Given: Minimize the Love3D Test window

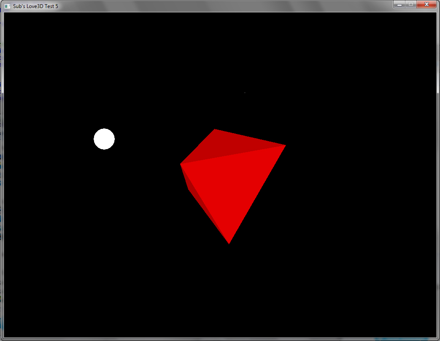Looking at the screenshot, I should (399, 4).
